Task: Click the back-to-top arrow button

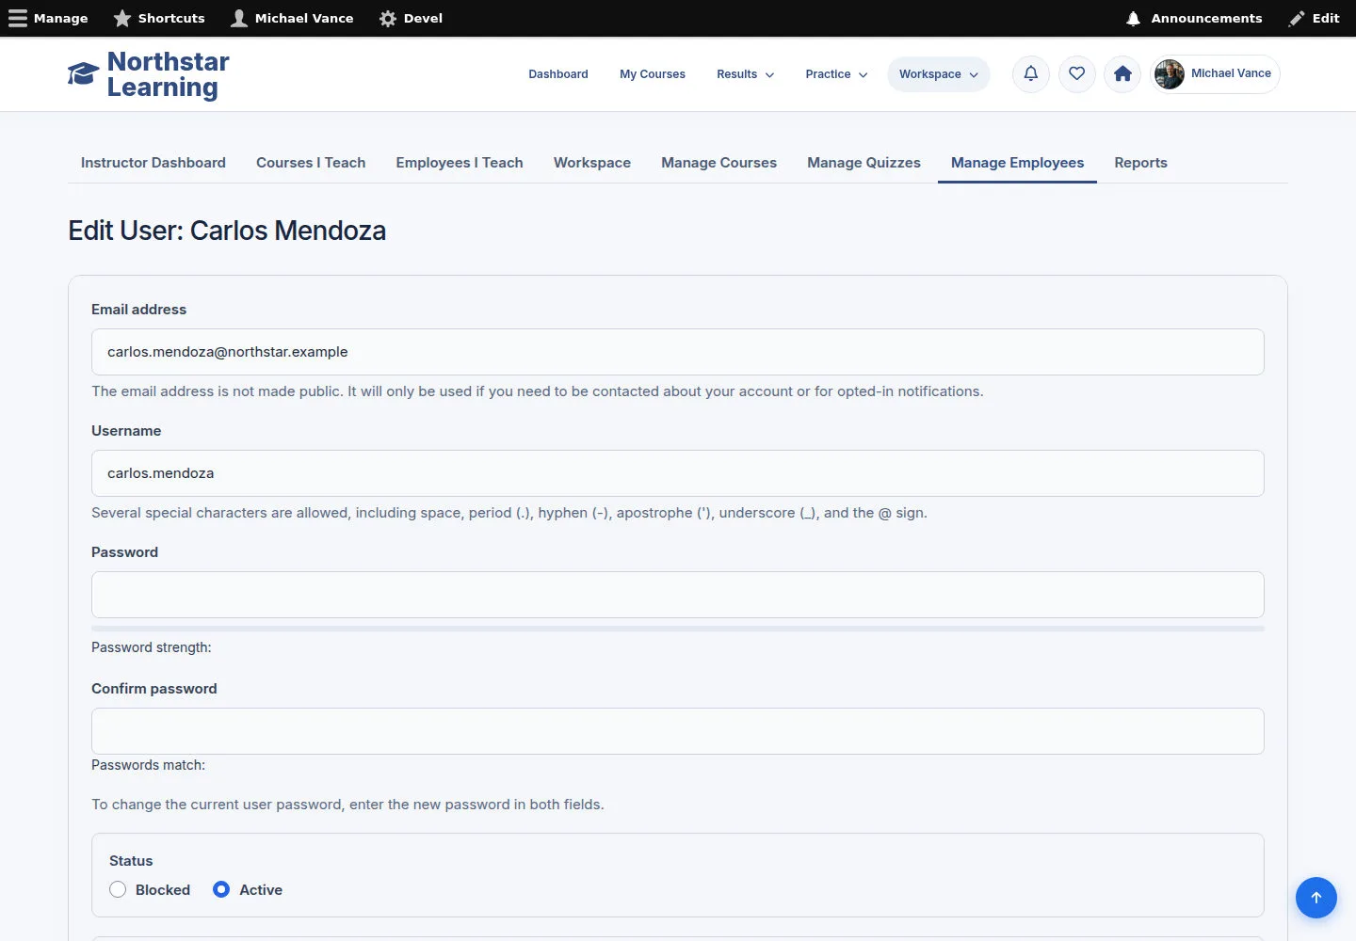Action: [x=1316, y=898]
